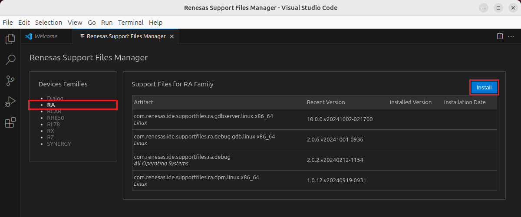Open the Go menu
Viewport: 521px width, 217px height.
92,23
